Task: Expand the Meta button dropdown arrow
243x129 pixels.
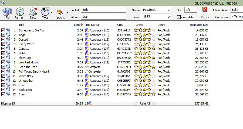Action: click(x=52, y=12)
